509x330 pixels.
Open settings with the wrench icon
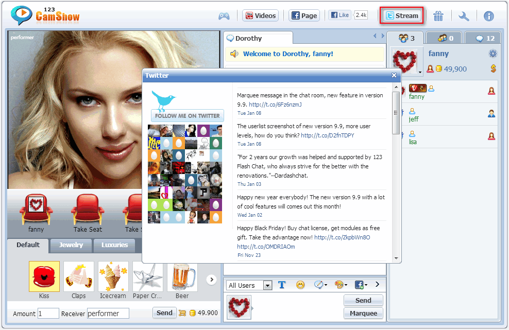(464, 16)
